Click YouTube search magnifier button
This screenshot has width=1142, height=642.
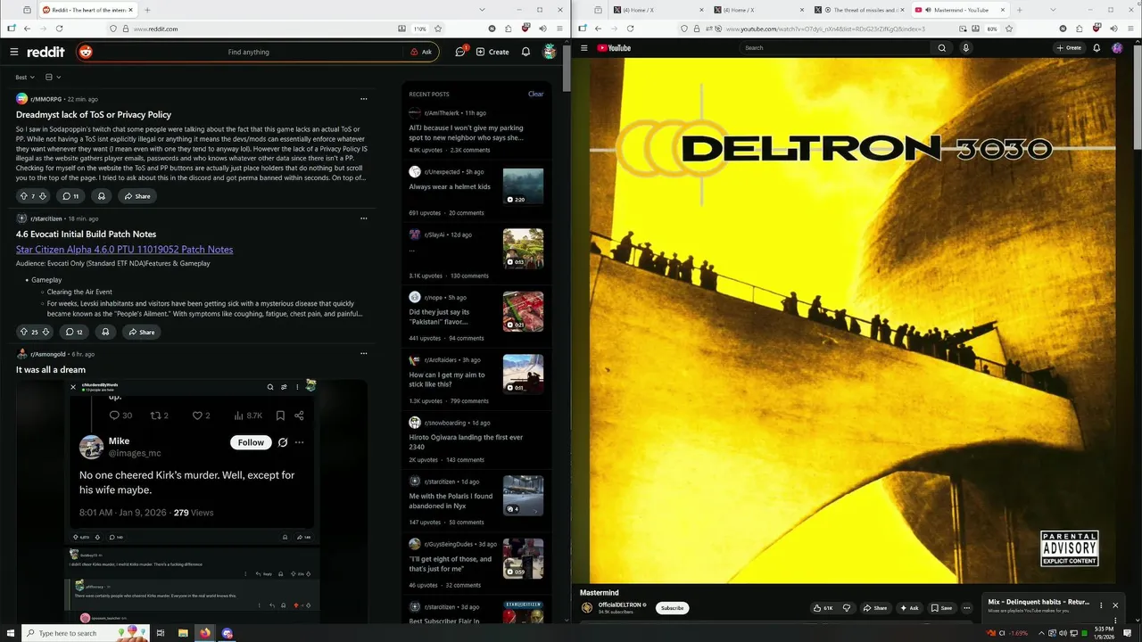point(941,47)
